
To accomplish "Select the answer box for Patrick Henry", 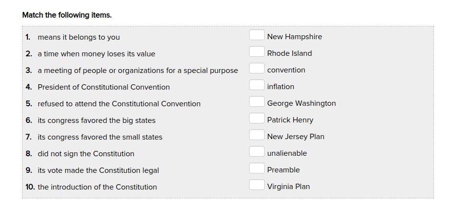I will [x=256, y=119].
